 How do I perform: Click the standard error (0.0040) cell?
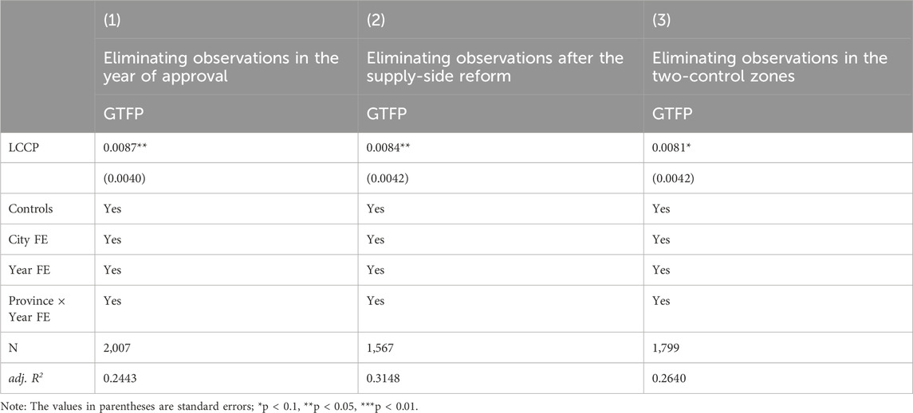[122, 177]
